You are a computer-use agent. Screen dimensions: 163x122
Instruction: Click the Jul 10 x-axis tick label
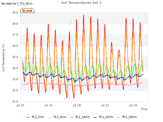click(20, 105)
